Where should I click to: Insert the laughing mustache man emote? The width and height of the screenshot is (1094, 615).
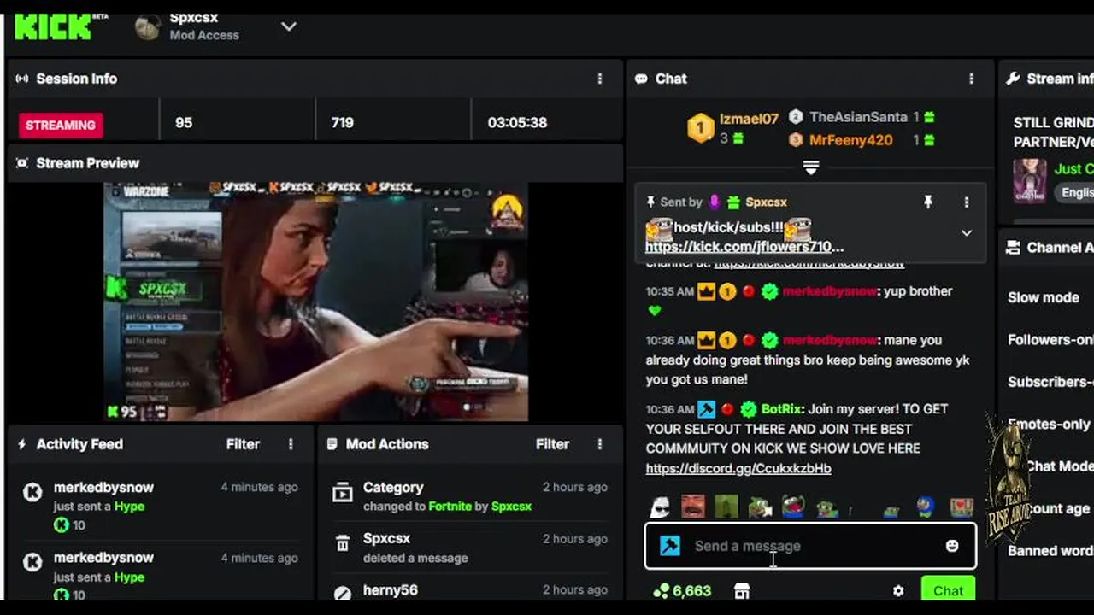(x=693, y=507)
